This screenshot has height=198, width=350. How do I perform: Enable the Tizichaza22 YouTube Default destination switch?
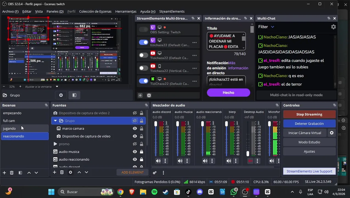point(143,55)
